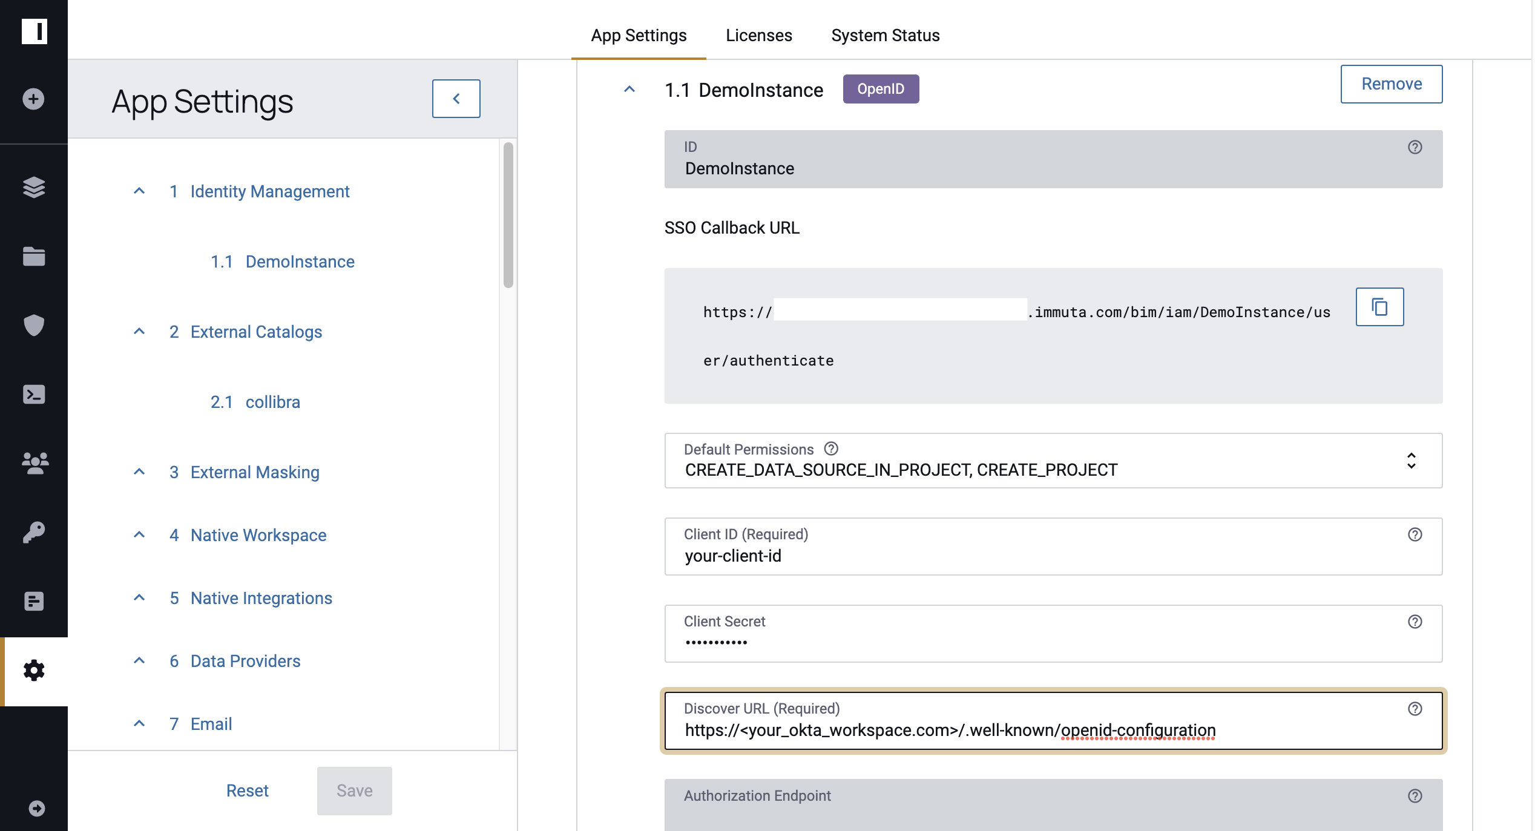Open the projects folder icon
Screen dimensions: 1535x831
(34, 256)
